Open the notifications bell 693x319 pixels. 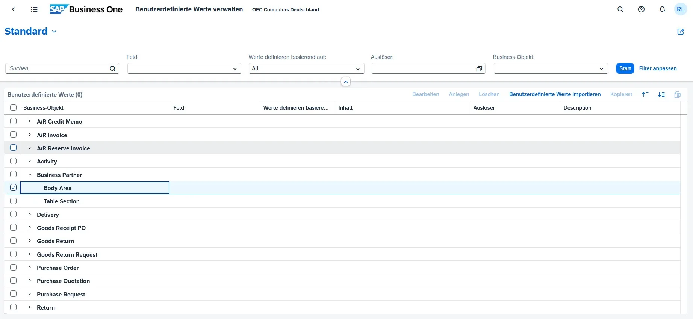(662, 9)
